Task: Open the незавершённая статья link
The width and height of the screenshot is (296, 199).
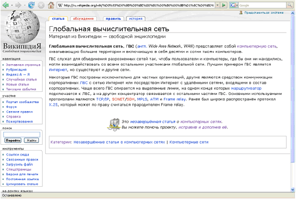Action: (153, 121)
